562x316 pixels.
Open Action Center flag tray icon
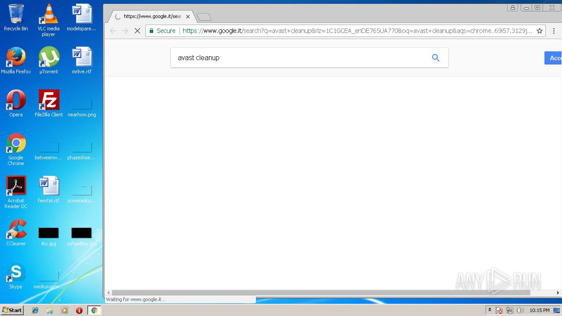coord(499,310)
